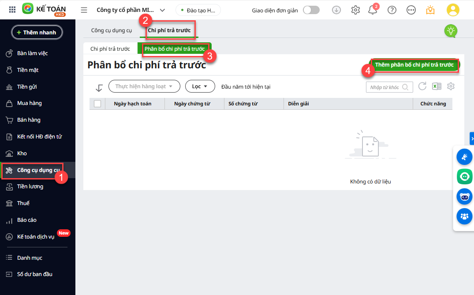The width and height of the screenshot is (474, 295).
Task: Click the Excel export icon
Action: (x=437, y=86)
